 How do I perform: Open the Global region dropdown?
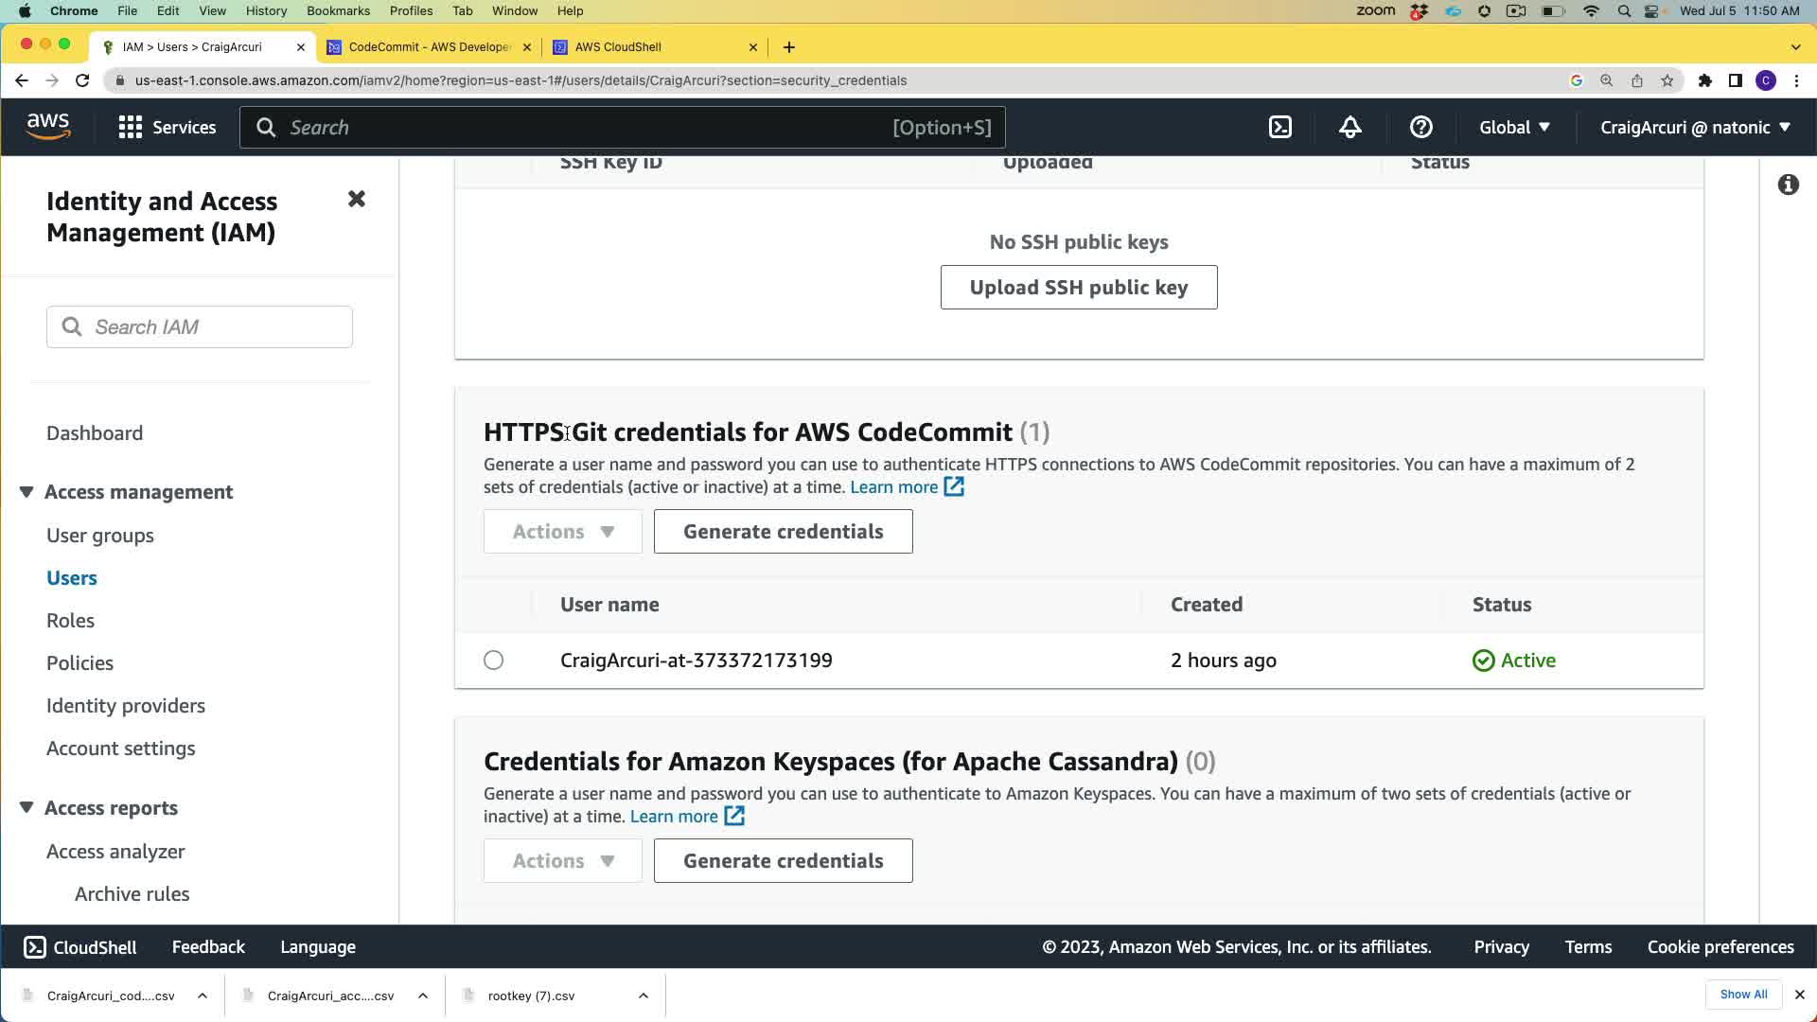click(x=1514, y=127)
